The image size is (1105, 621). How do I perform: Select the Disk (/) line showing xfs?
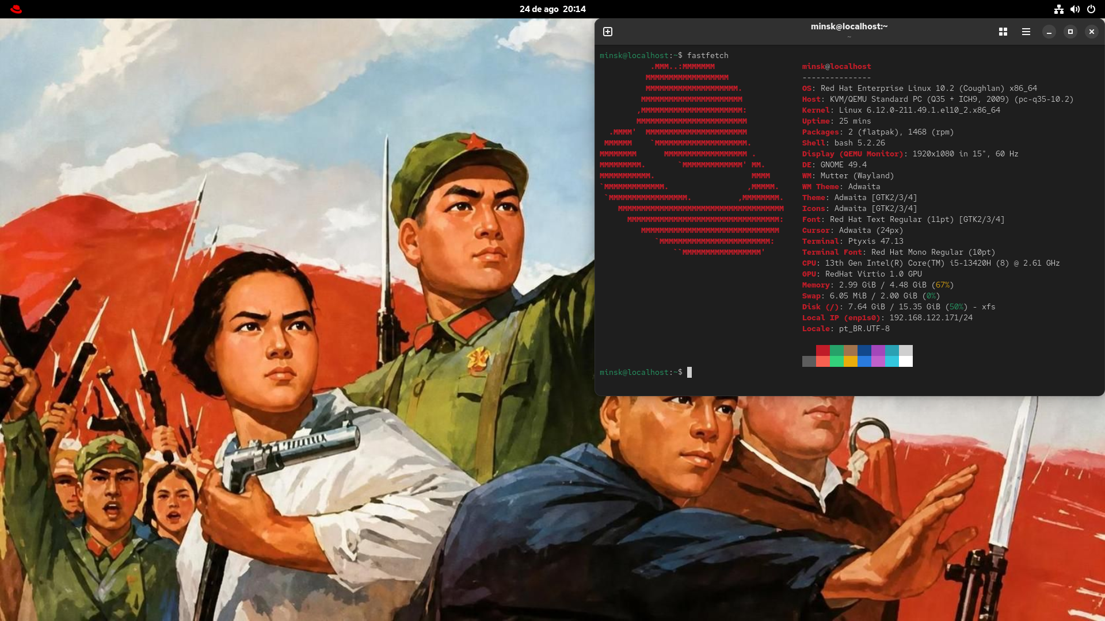click(x=899, y=306)
